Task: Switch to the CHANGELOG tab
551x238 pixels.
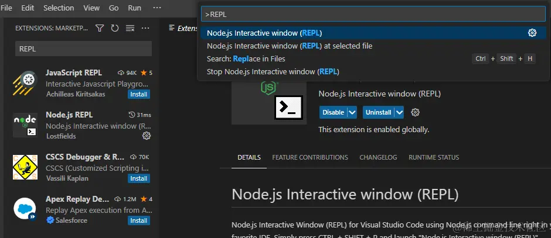Action: pos(378,157)
